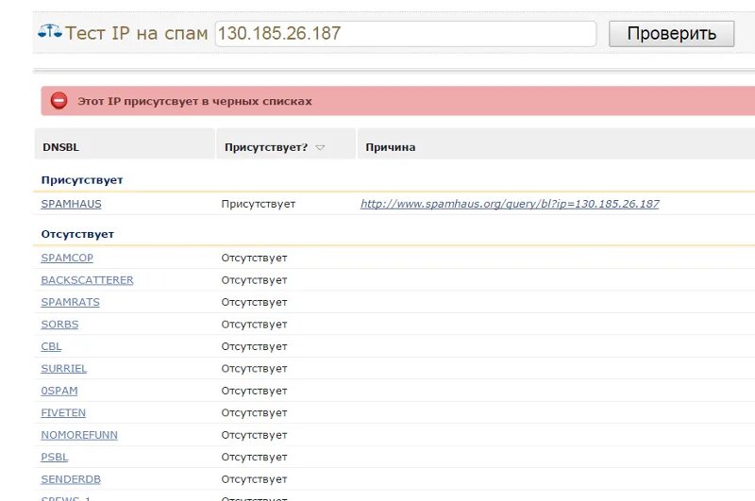Open the FIVETEN link
755x501 pixels.
(x=63, y=412)
